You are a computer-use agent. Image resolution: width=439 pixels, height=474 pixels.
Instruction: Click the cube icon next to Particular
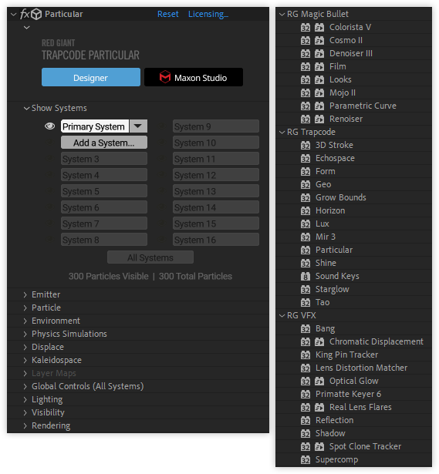36,14
